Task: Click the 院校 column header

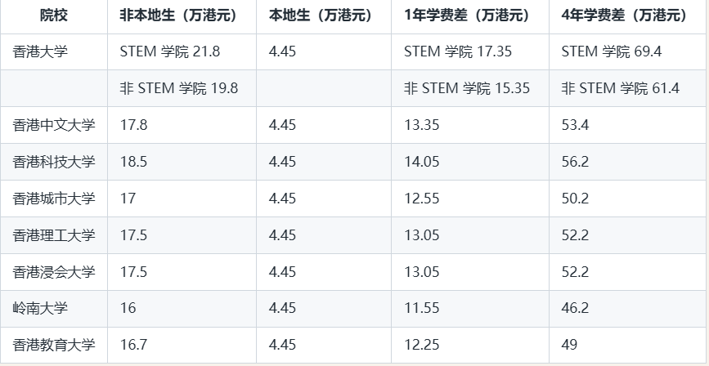Action: pyautogui.click(x=53, y=16)
